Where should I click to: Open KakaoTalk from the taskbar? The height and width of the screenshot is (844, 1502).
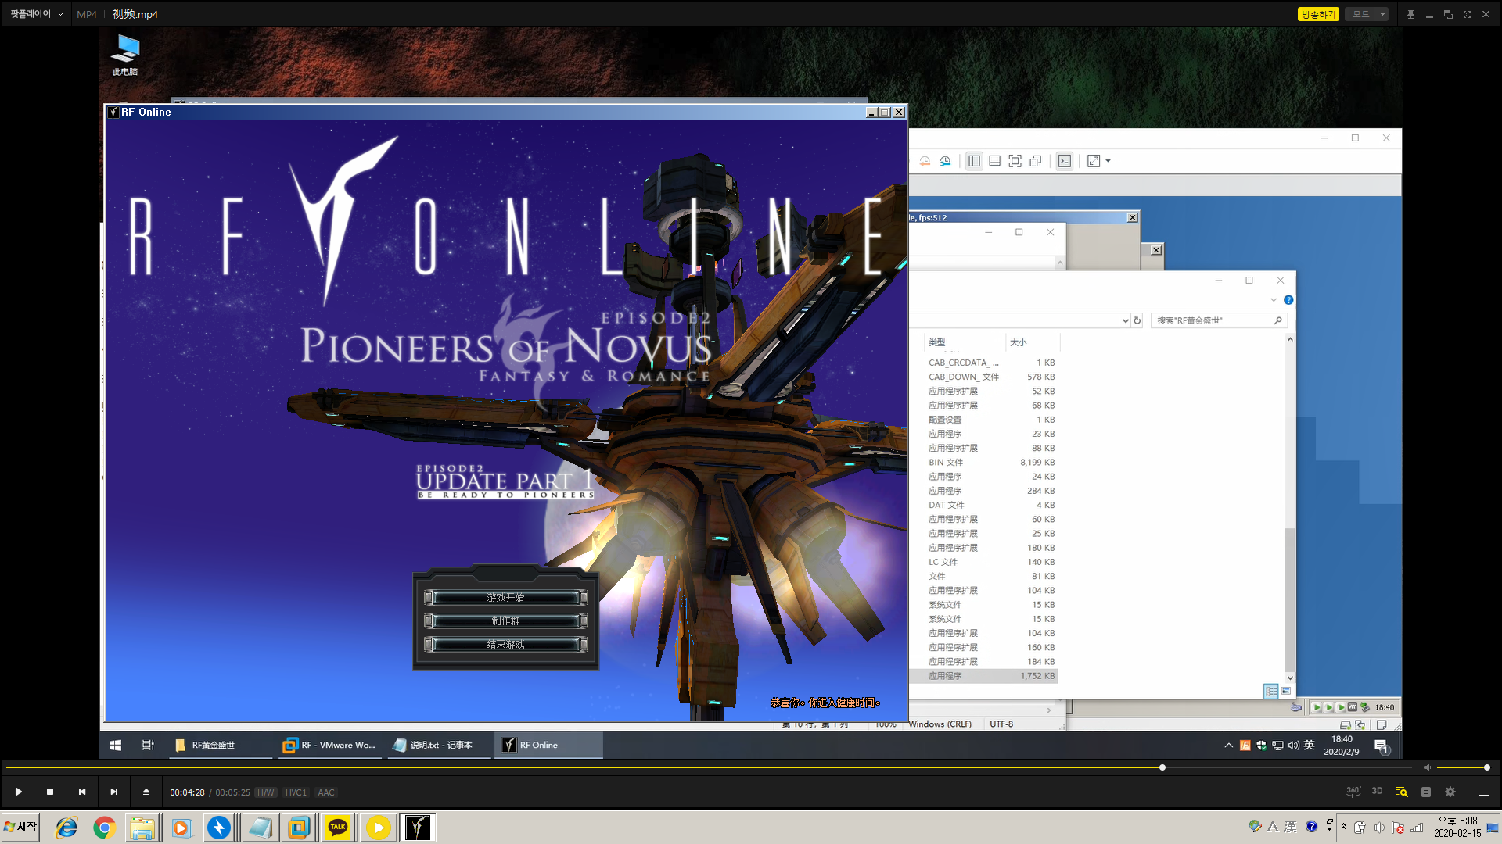[338, 827]
